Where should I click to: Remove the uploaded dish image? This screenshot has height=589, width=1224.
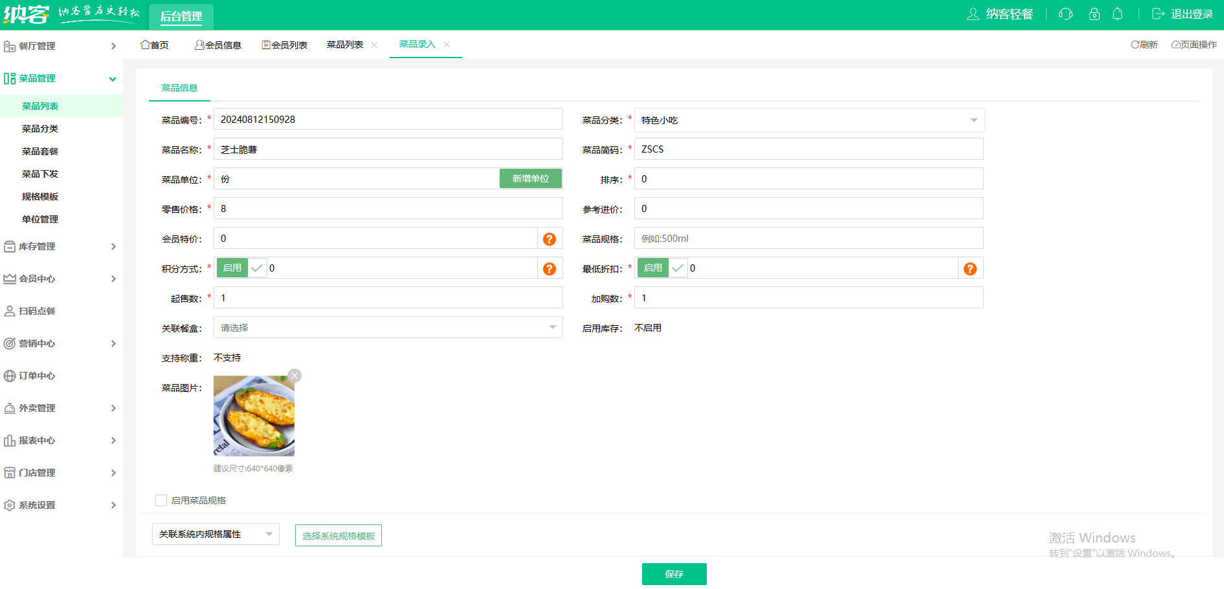point(295,376)
